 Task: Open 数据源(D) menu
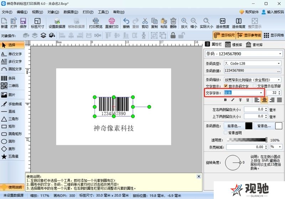pyautogui.click(x=71, y=12)
